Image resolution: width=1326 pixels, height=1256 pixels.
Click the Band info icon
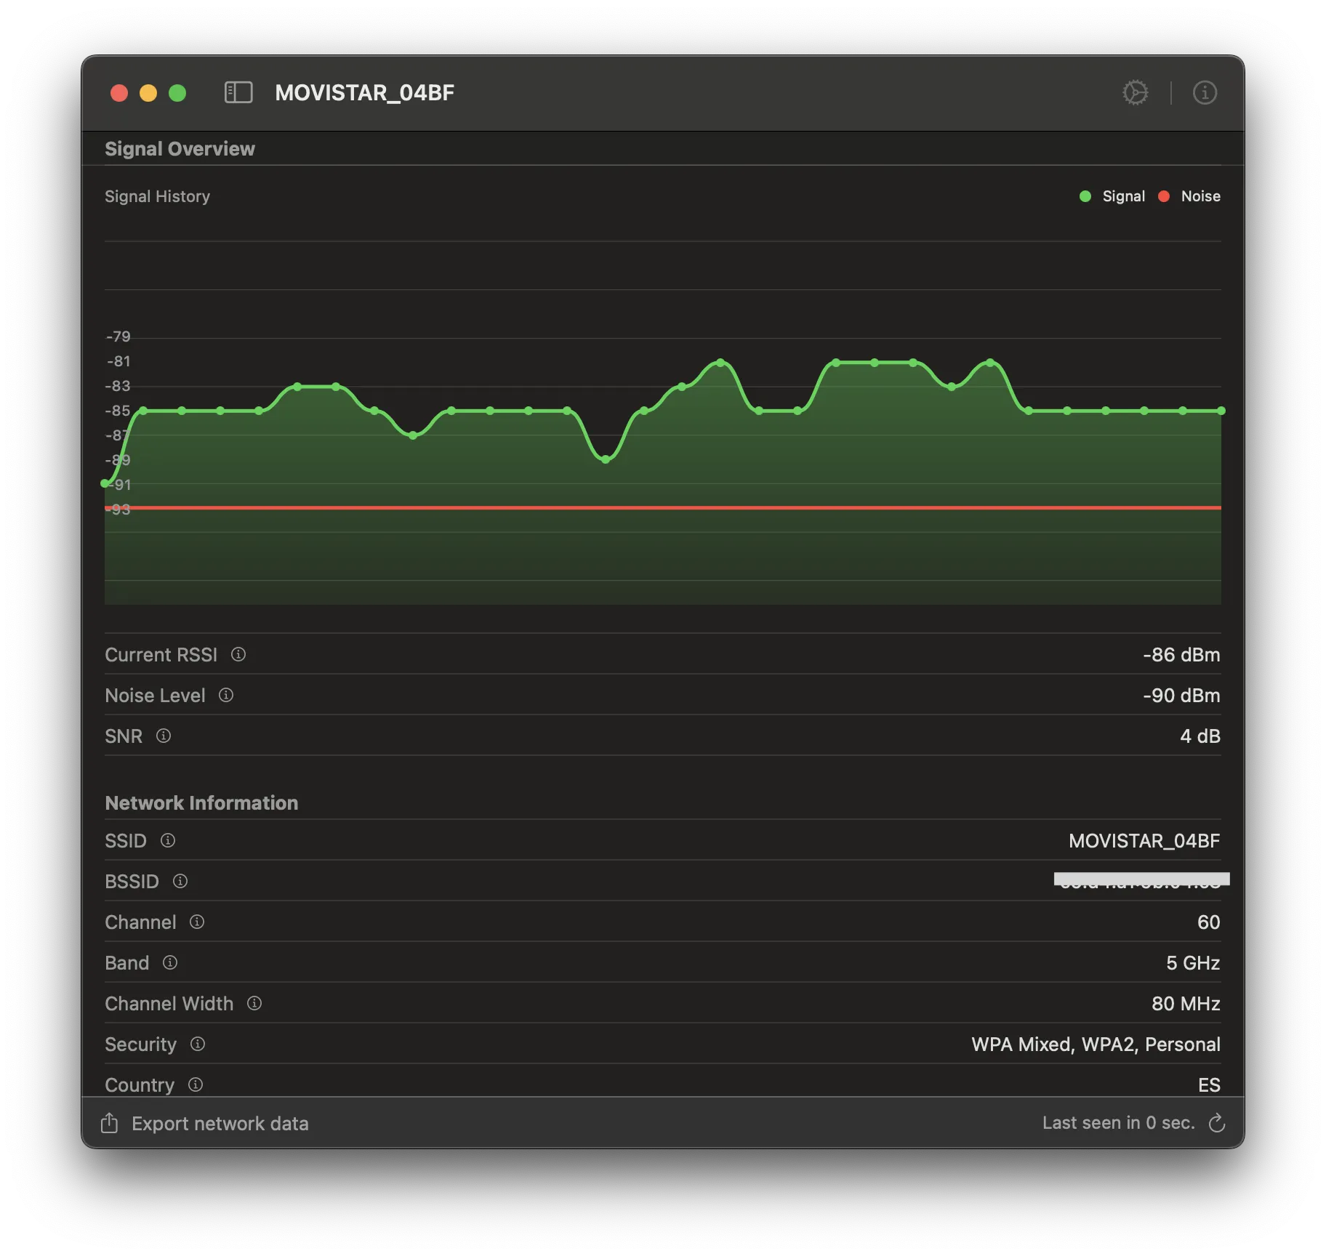(x=170, y=962)
